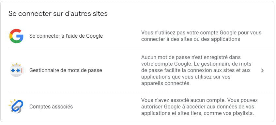The width and height of the screenshot is (276, 125).
Task: Click the Google "G" logo icon
Action: pos(16,36)
